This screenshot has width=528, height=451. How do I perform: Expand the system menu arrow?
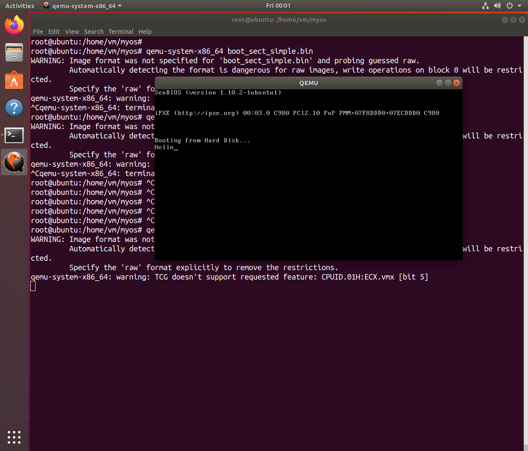(519, 6)
